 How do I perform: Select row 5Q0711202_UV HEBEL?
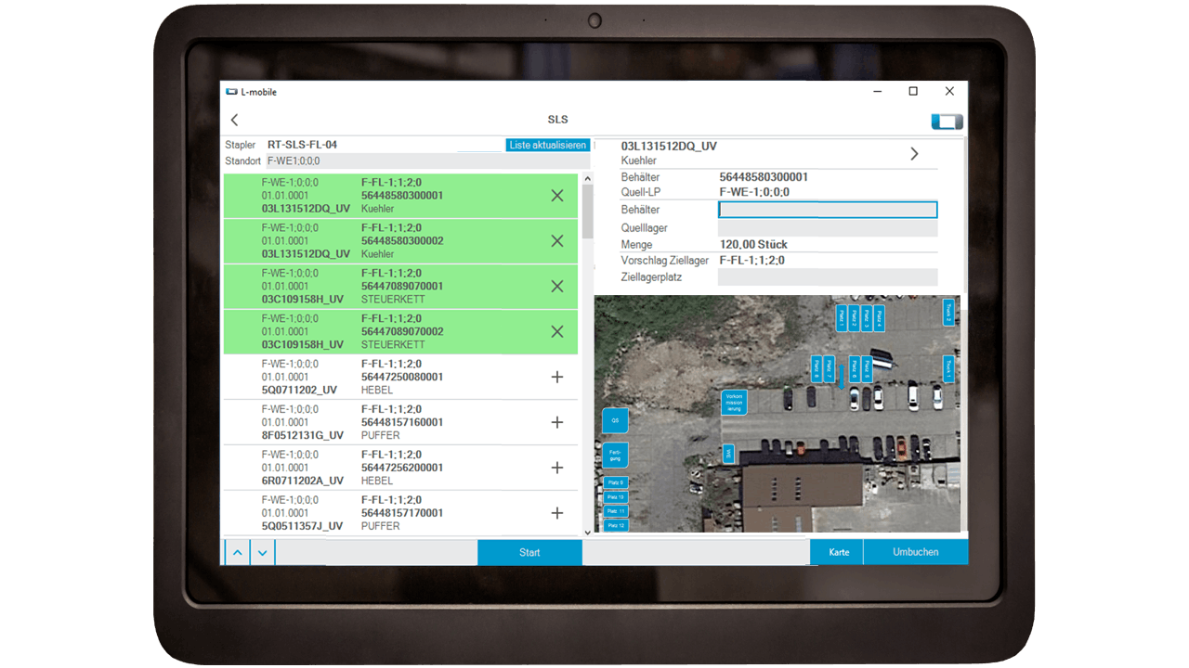(x=400, y=378)
